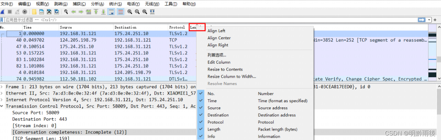Go forward in packet history arrow

point(81,12)
